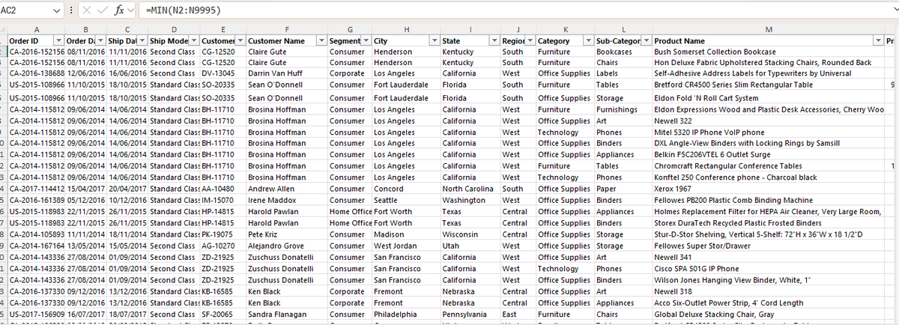Select column I header
Image resolution: width=899 pixels, height=325 pixels.
tap(470, 28)
